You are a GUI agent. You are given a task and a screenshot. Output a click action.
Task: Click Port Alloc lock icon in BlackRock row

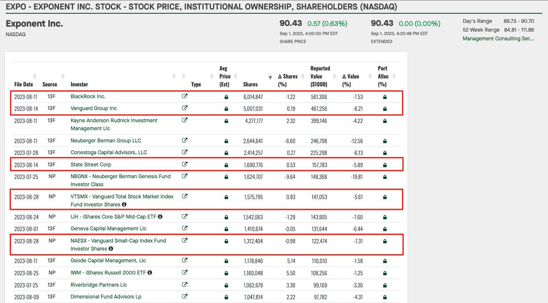point(385,97)
